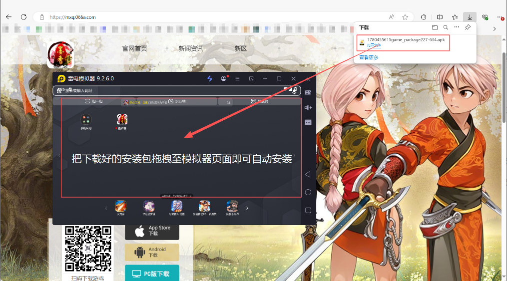Select 扫一扫 in the emulator

pyautogui.click(x=94, y=101)
